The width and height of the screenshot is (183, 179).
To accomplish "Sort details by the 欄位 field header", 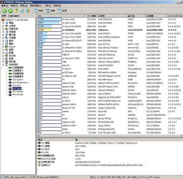I will pos(56,140).
